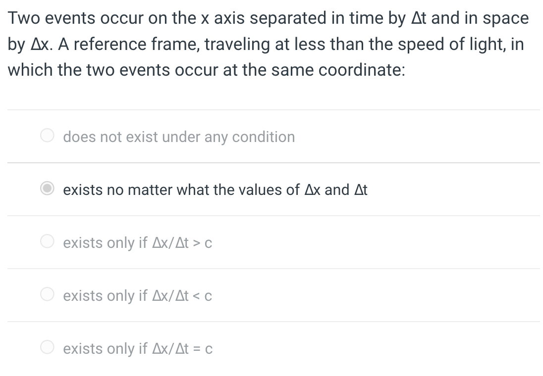
Task: Click the answer text 'exists no matter what the values'
Action: 215,190
